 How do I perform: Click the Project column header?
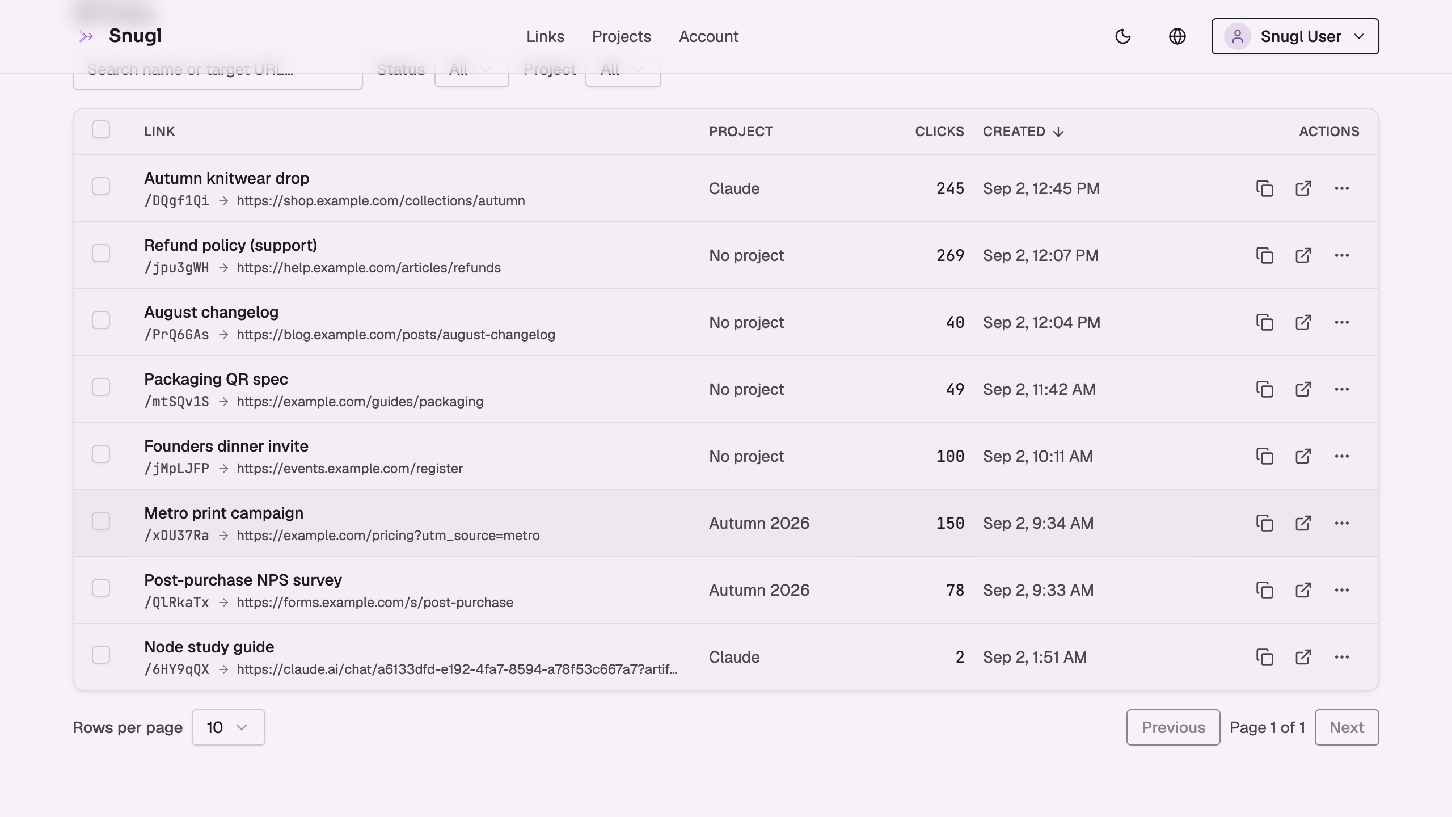741,132
